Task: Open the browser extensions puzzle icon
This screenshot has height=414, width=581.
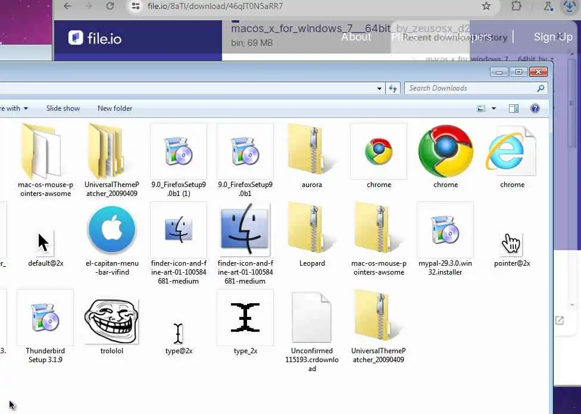Action: (516, 6)
